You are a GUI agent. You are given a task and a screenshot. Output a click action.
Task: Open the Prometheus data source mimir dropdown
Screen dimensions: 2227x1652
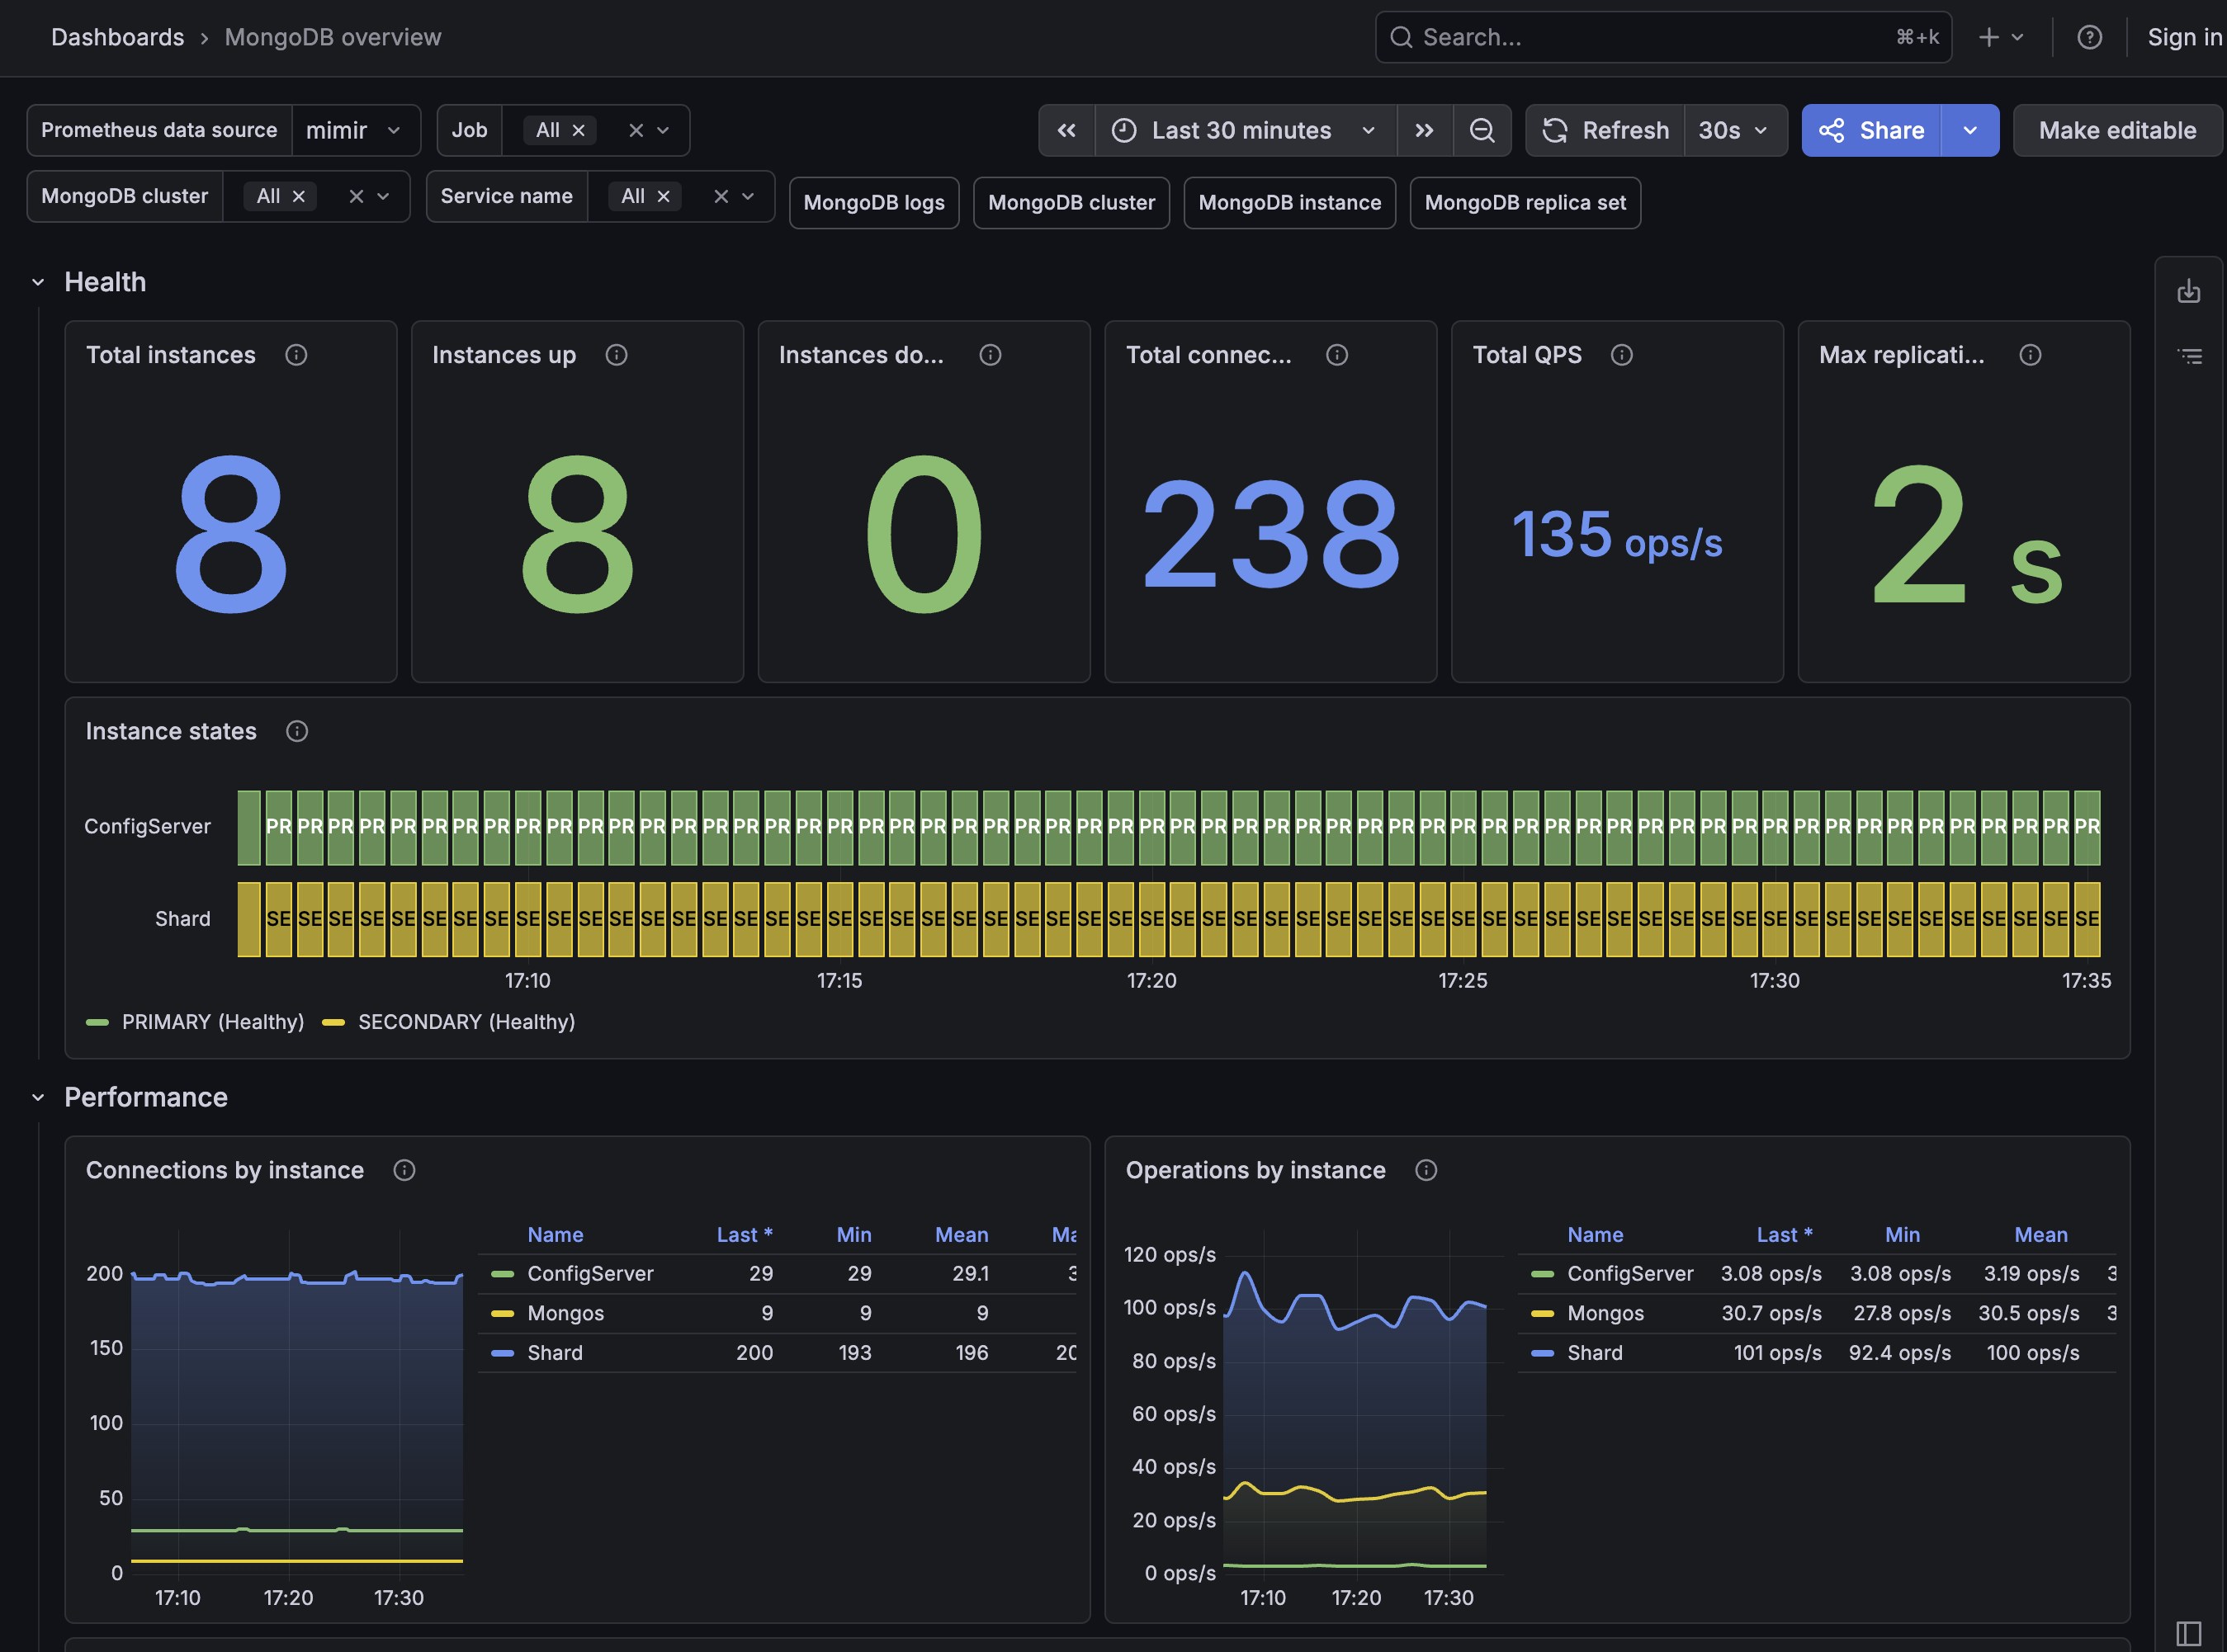pyautogui.click(x=355, y=131)
